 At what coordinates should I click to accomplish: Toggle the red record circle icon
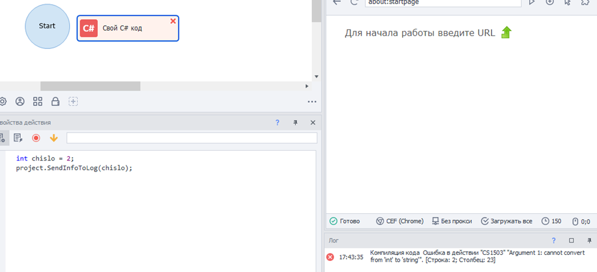pos(36,138)
